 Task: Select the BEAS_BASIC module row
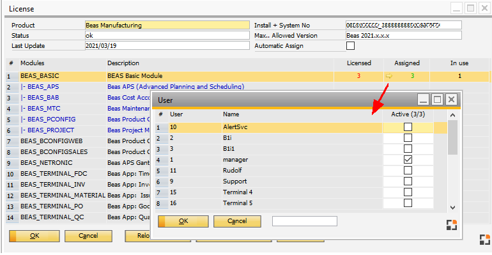pyautogui.click(x=247, y=76)
